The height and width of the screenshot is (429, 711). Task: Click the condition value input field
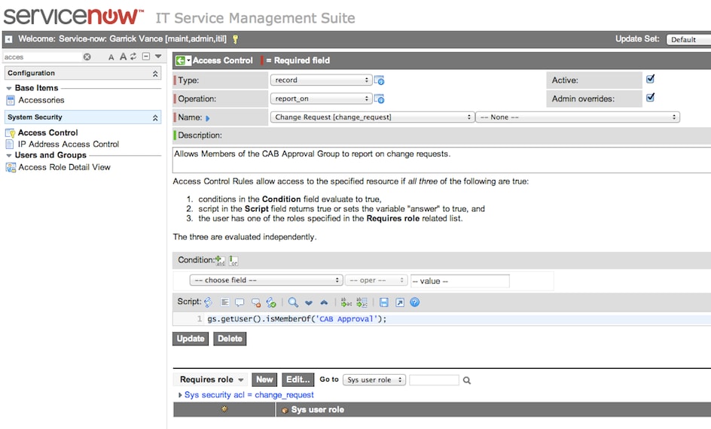click(459, 281)
